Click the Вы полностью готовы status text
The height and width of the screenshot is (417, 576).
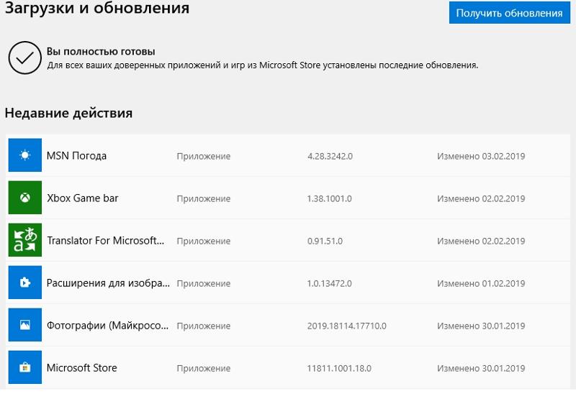pyautogui.click(x=101, y=52)
